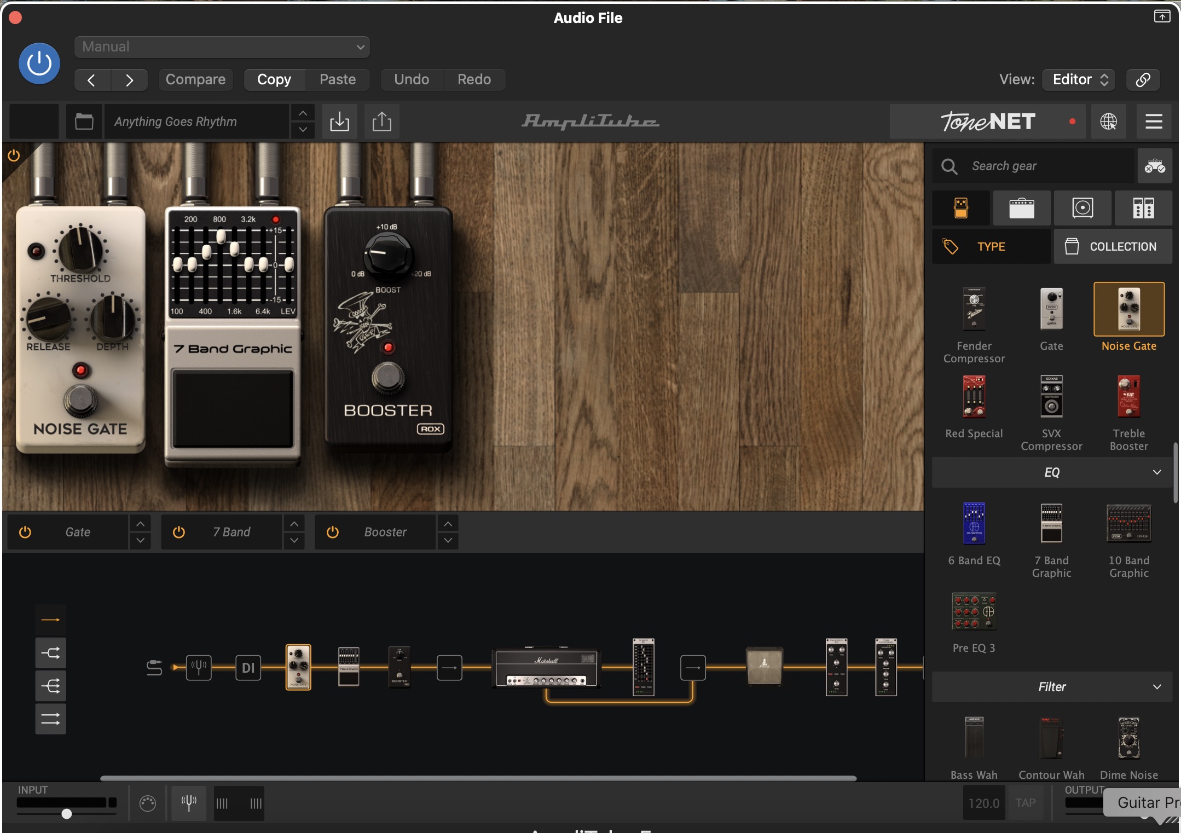Click the share preset upload icon
The image size is (1181, 833).
click(382, 122)
